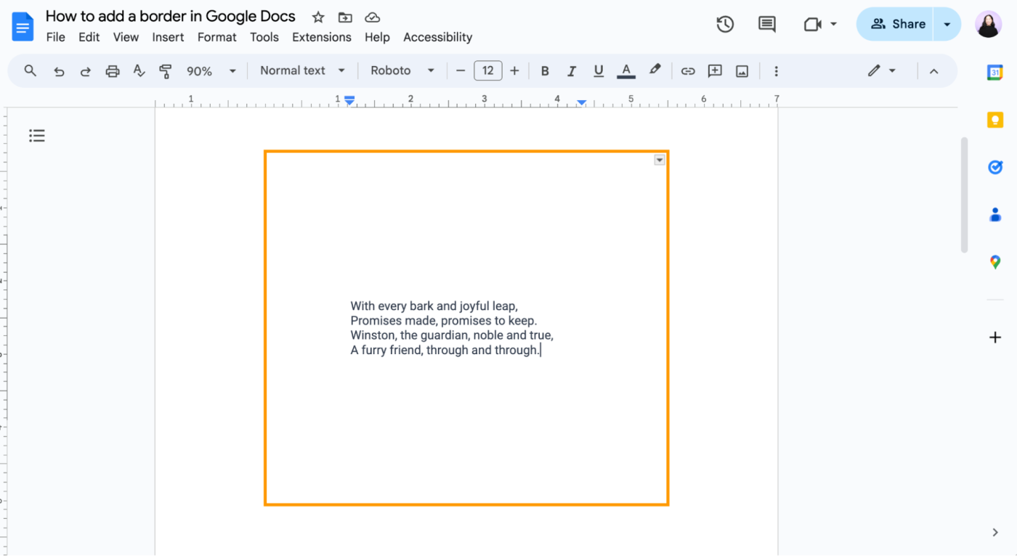Undo the last action

59,71
